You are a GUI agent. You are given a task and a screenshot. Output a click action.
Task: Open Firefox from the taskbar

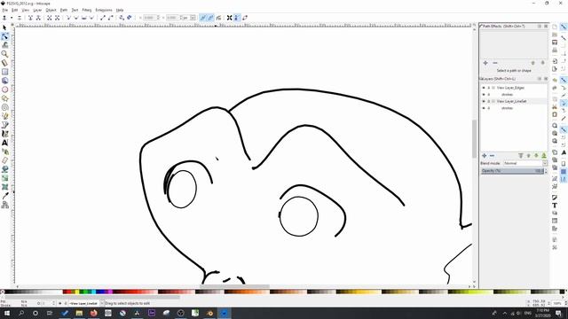click(x=93, y=313)
